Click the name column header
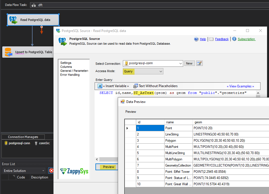Viewport: 269px width, 194px height. click(x=178, y=122)
